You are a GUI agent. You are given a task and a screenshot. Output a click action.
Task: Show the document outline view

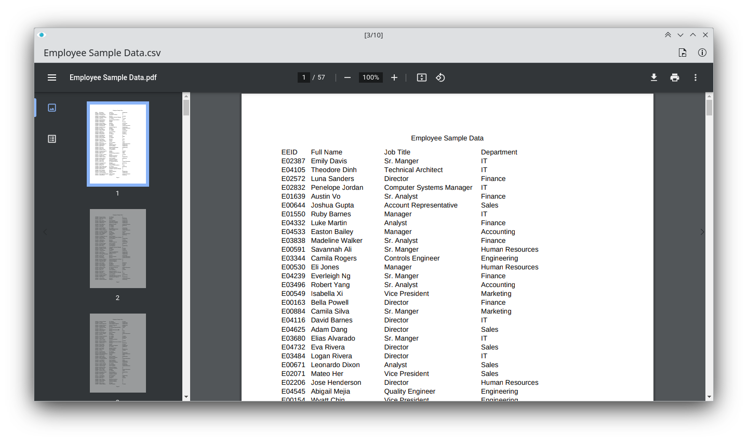(x=52, y=139)
